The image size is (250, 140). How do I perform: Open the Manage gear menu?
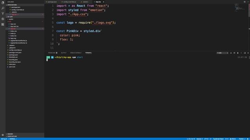[x=3, y=135]
